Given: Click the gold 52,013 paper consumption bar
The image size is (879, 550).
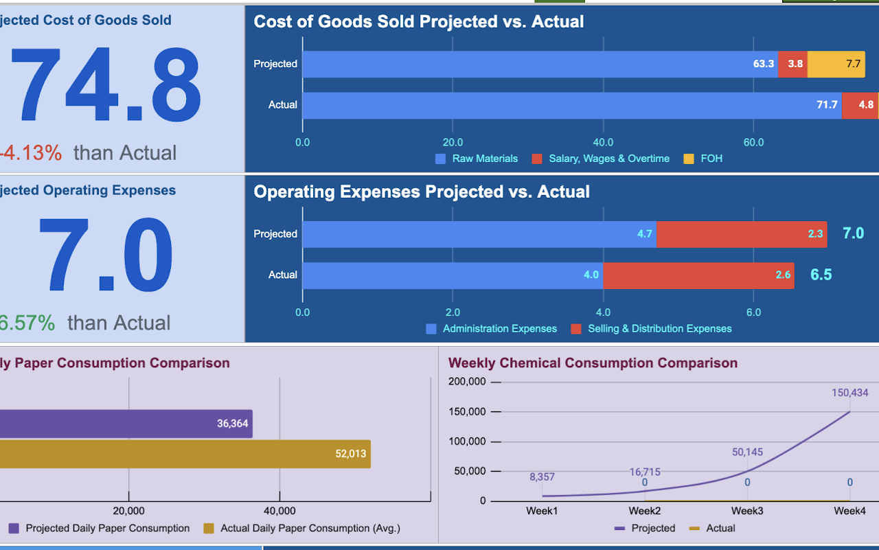Looking at the screenshot, I should click(x=185, y=454).
